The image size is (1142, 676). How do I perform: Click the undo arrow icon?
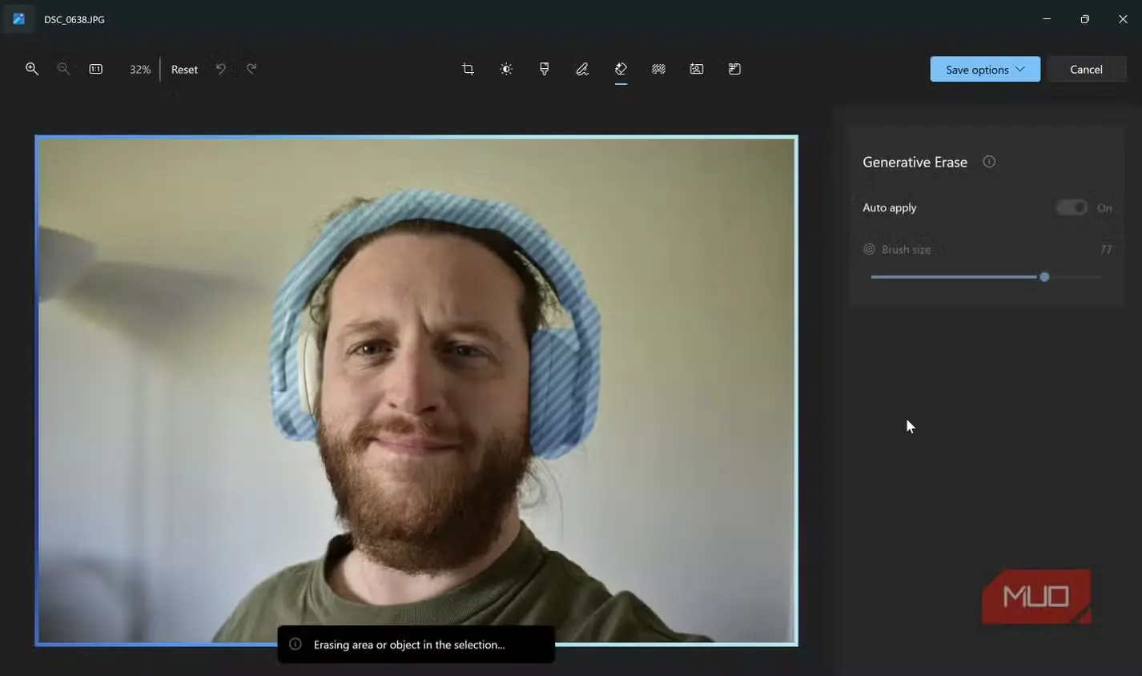pos(220,69)
